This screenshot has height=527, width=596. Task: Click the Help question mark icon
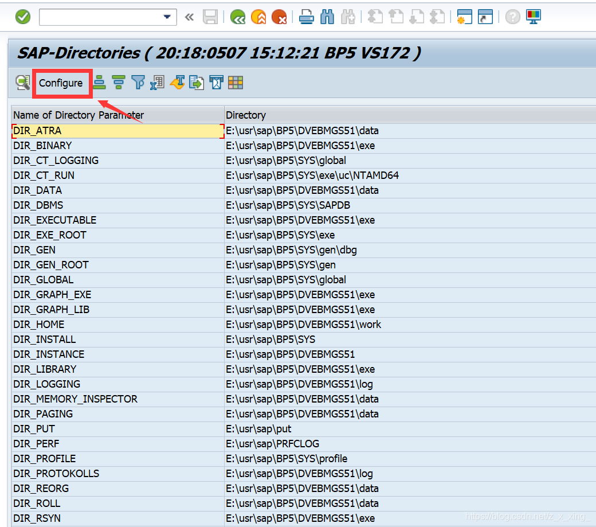coord(513,17)
